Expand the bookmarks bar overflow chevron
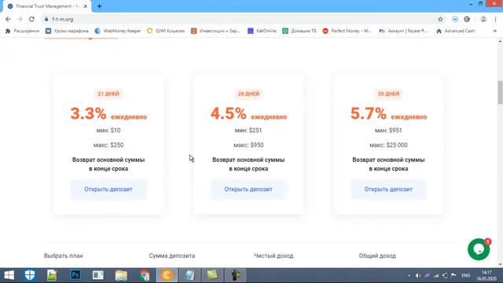503x283 pixels. tap(494, 31)
